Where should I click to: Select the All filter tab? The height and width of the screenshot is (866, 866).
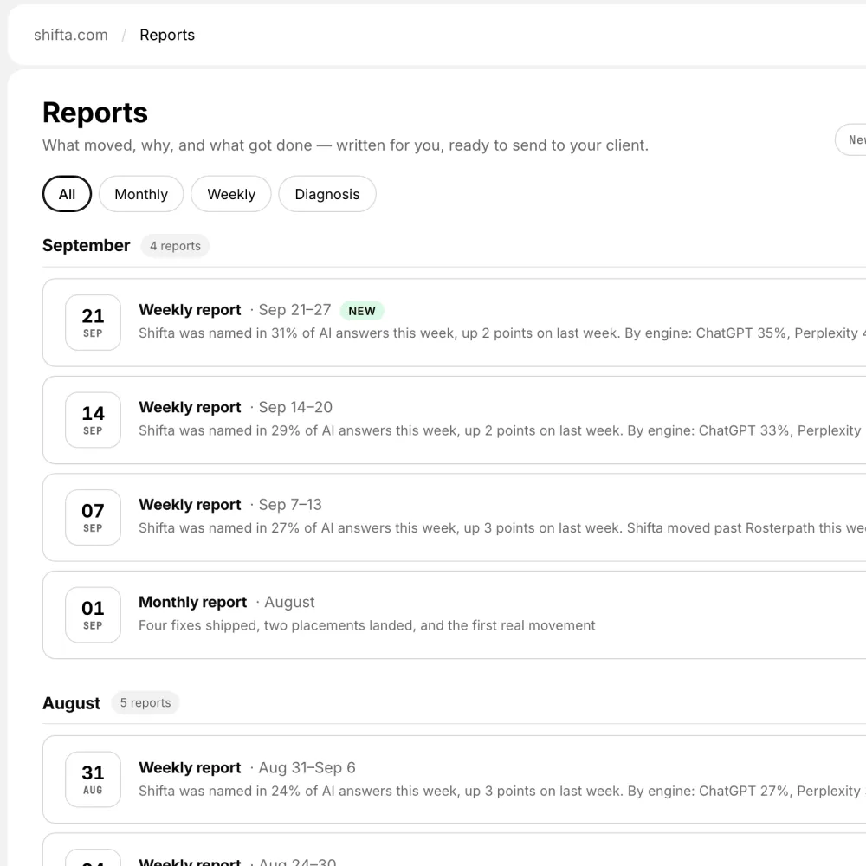tap(67, 194)
